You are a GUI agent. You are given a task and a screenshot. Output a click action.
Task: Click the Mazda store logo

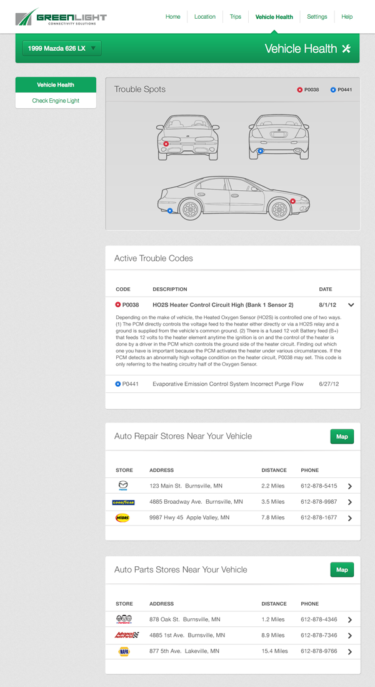123,486
